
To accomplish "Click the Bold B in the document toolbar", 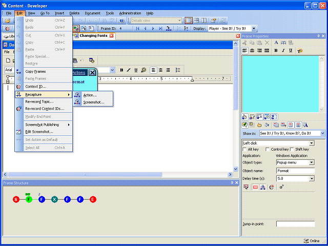I will (x=121, y=70).
